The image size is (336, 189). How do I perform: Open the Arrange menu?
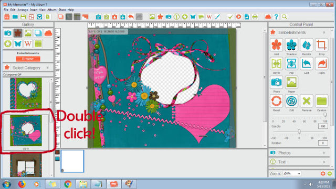[x=23, y=9]
